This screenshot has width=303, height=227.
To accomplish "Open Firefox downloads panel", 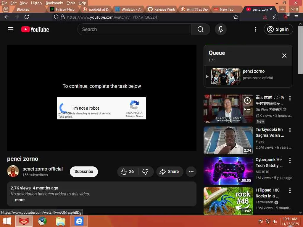I will pos(265,17).
